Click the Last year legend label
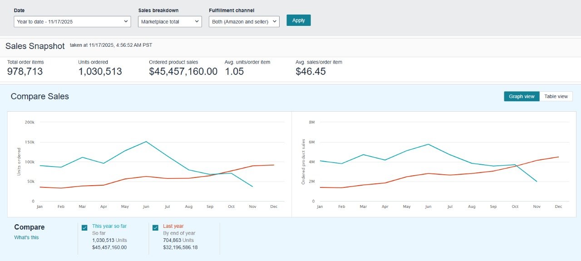This screenshot has width=581, height=261. (173, 226)
